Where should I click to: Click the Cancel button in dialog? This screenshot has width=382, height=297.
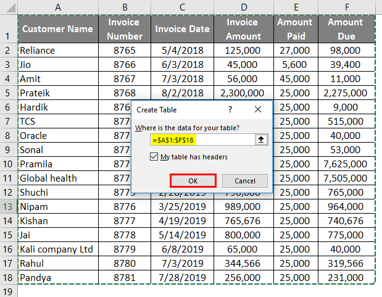pos(244,181)
